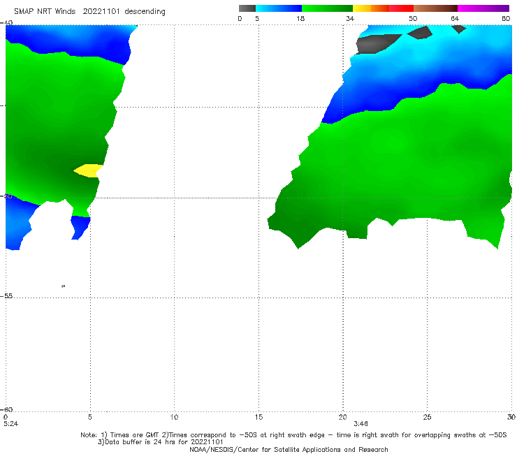The width and height of the screenshot is (517, 454).
Task: Click the green segment of the colorbar
Action: tap(327, 8)
